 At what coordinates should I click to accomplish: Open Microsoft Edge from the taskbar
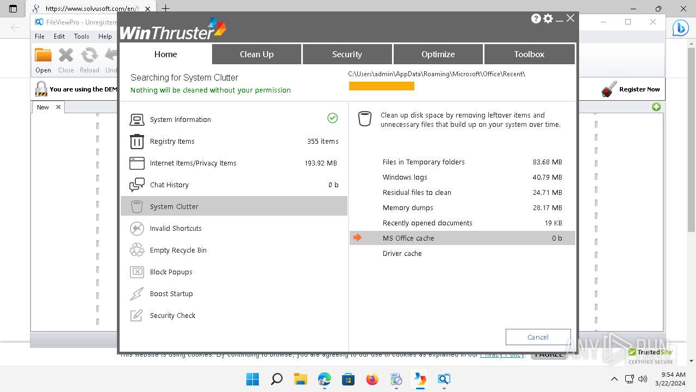click(325, 379)
